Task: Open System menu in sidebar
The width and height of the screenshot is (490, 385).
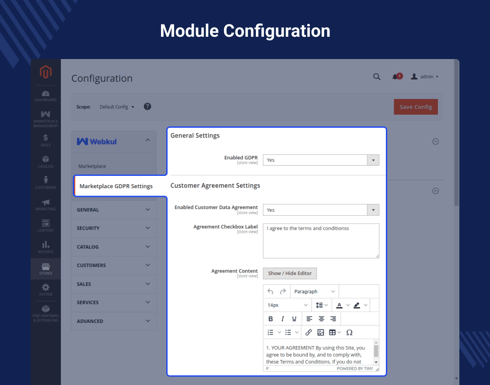Action: point(45,290)
